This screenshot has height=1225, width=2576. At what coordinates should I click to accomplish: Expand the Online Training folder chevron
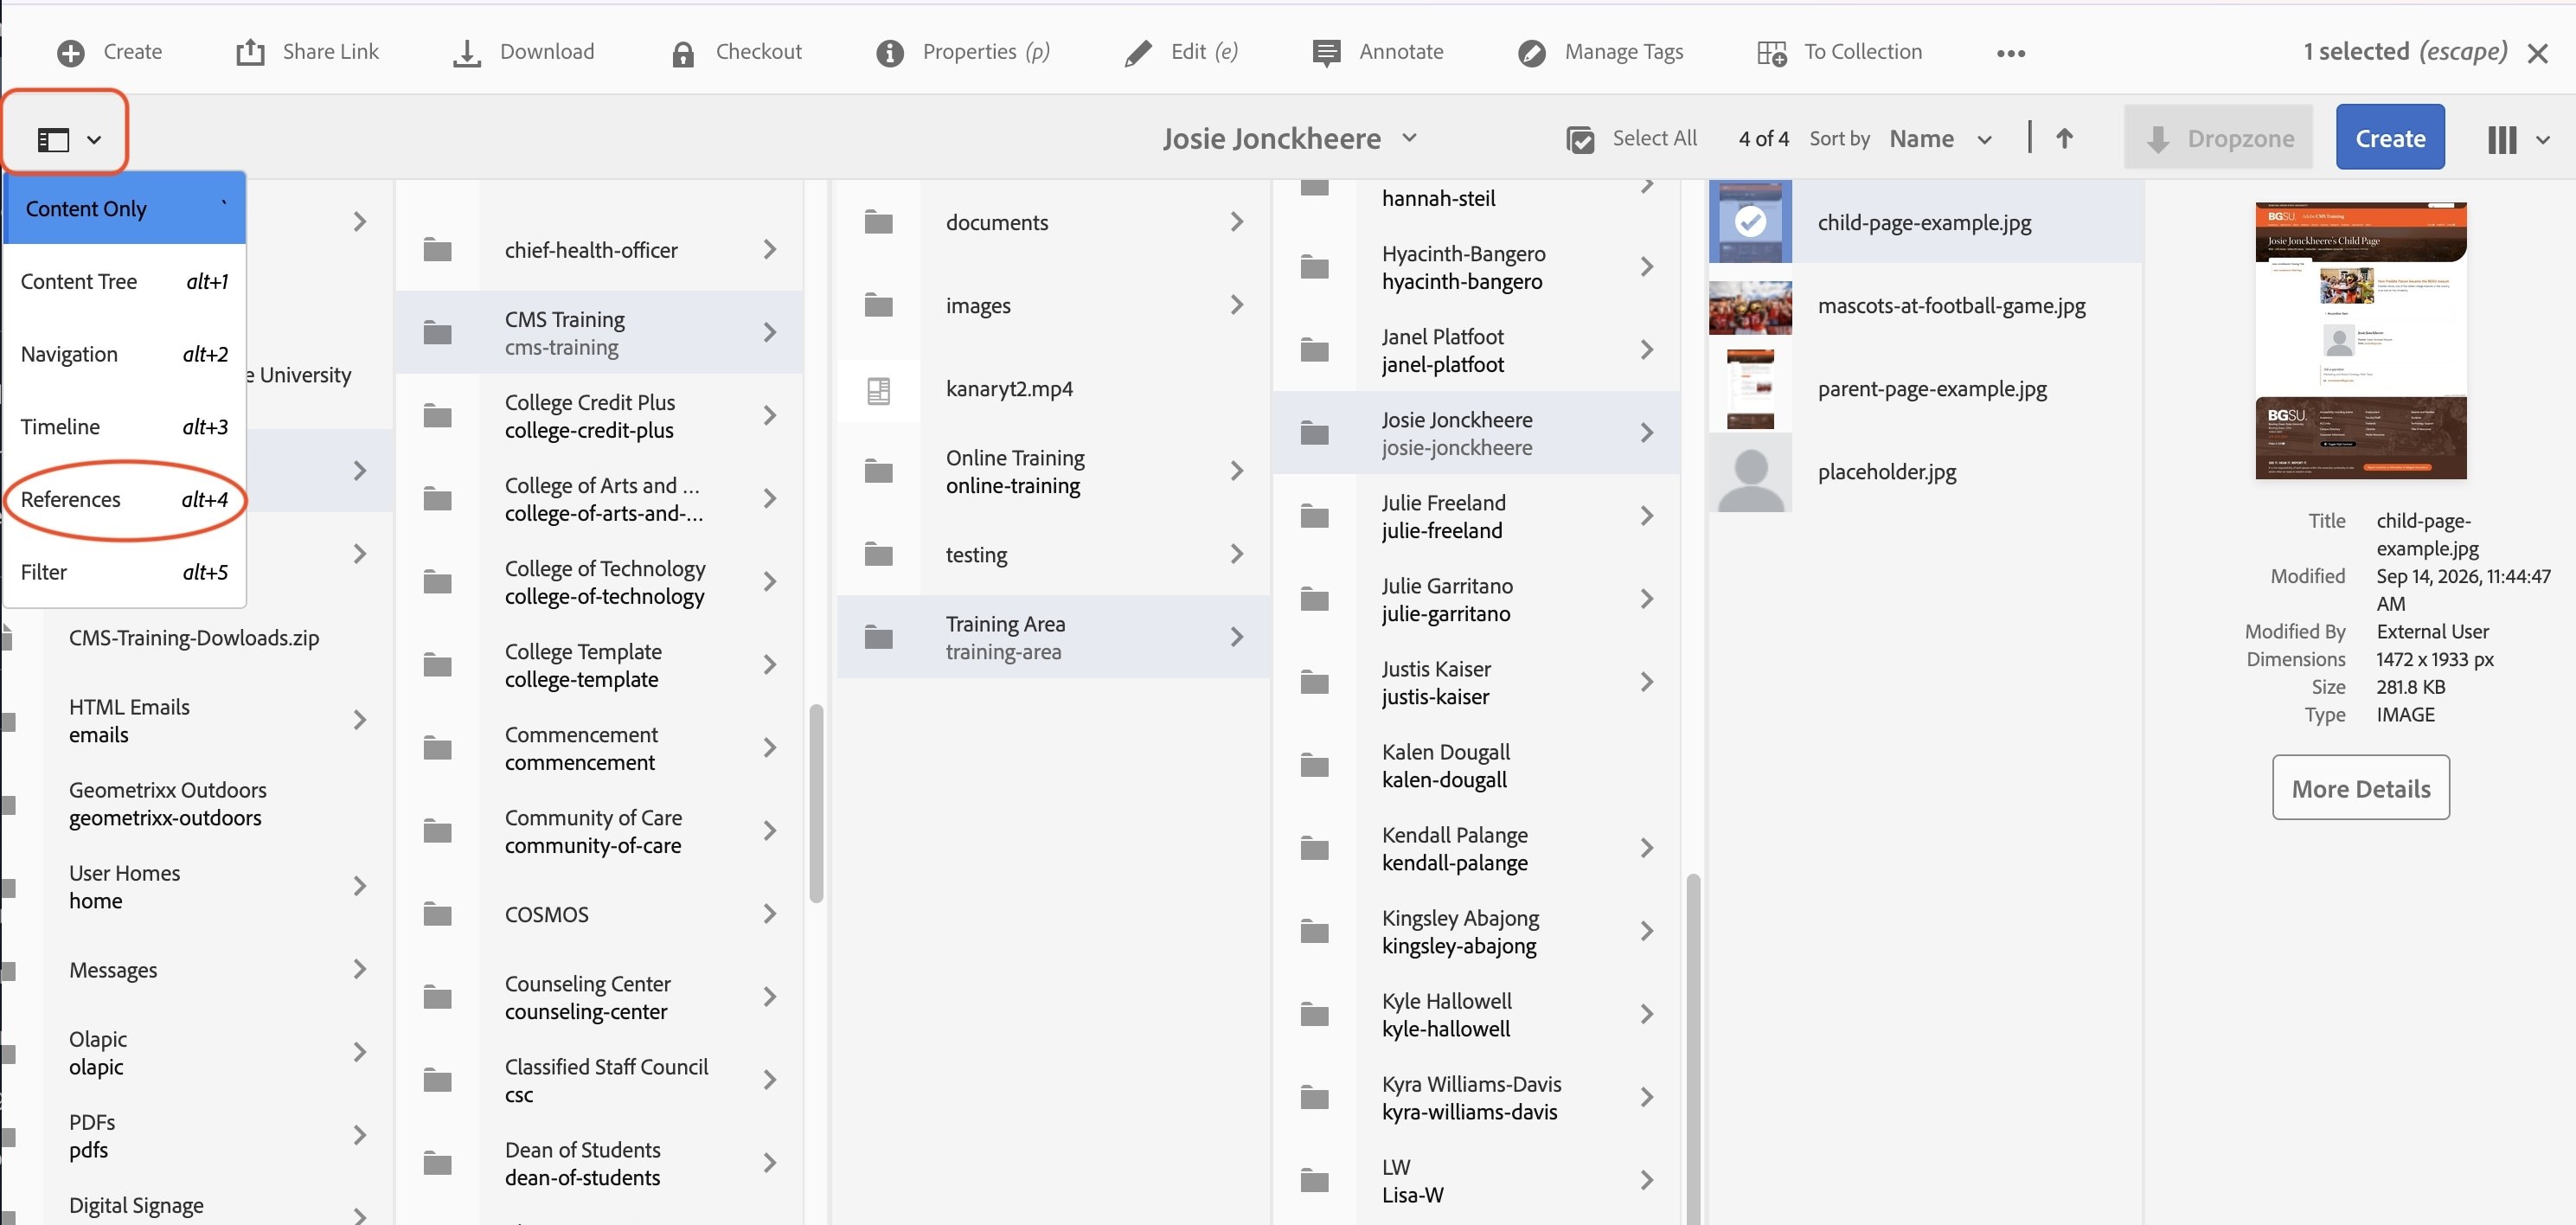(x=1237, y=471)
